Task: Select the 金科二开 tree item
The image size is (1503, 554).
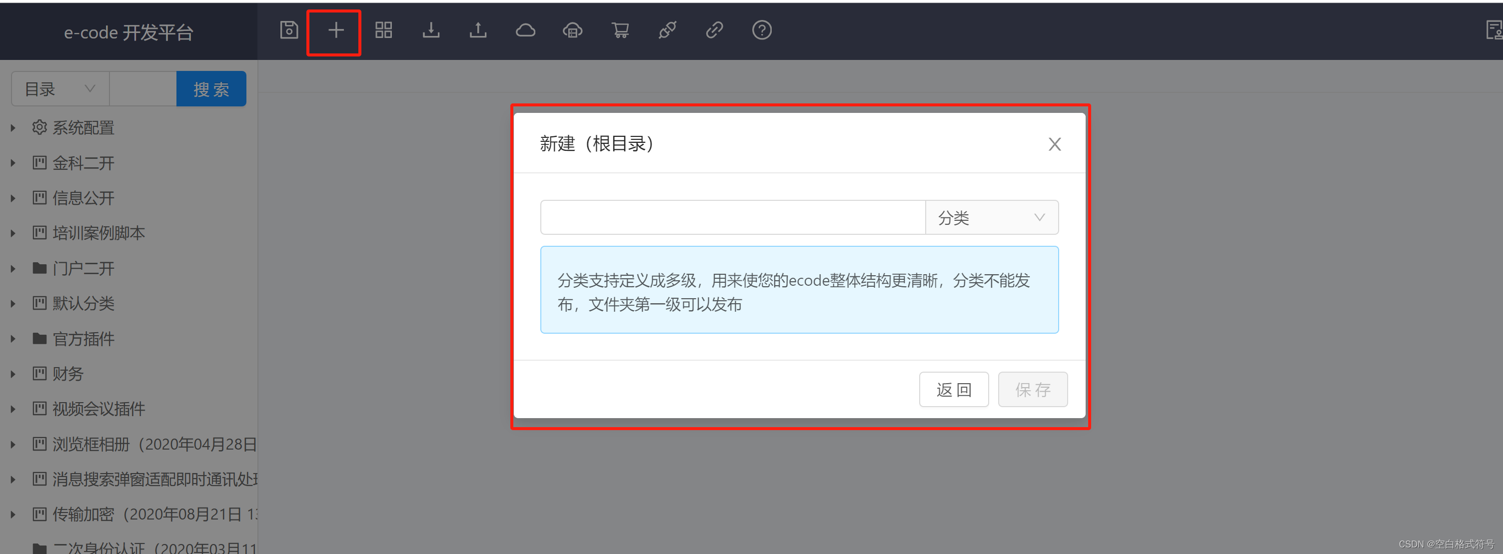Action: [x=83, y=163]
